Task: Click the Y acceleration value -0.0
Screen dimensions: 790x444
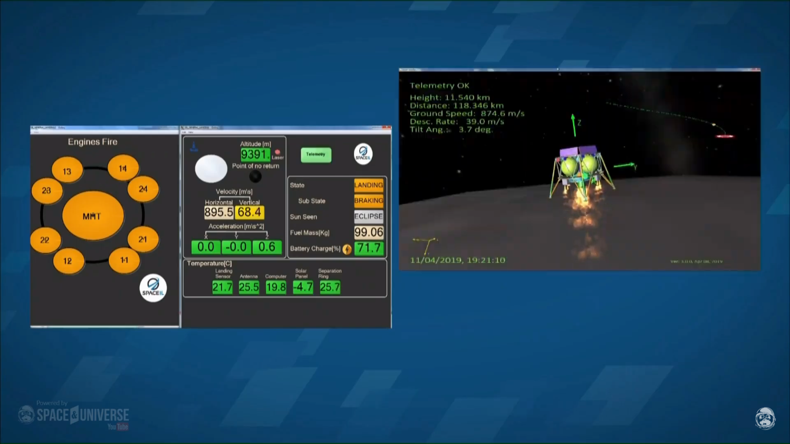Action: point(237,247)
